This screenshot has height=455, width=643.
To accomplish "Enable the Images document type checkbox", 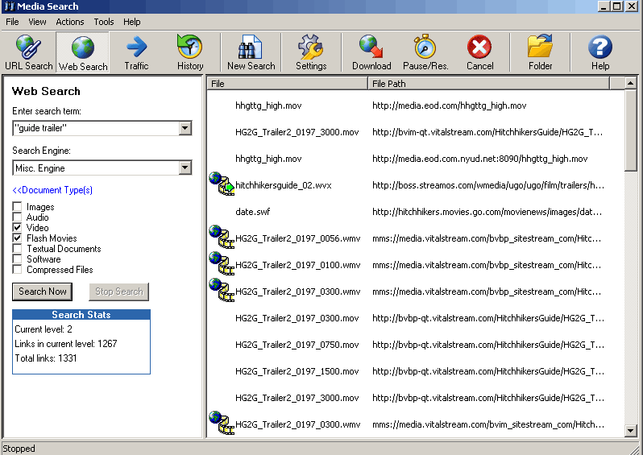I will click(18, 207).
